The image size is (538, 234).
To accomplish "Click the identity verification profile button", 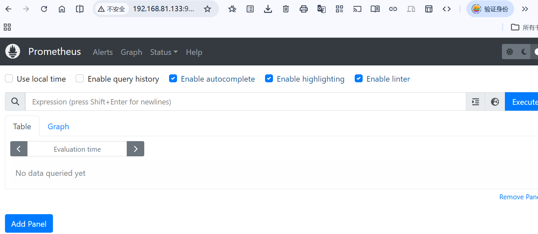I will coord(490,9).
